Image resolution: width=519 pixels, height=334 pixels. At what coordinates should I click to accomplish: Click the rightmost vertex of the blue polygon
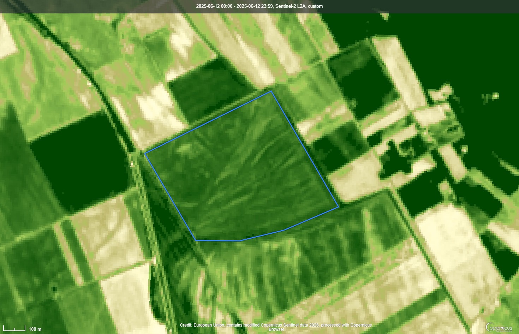pyautogui.click(x=339, y=207)
